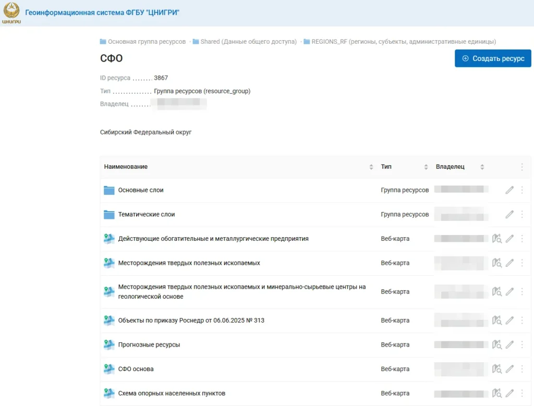Open more actions for Объекты по приказу Роснедр
This screenshot has height=406, width=534.
(x=522, y=320)
